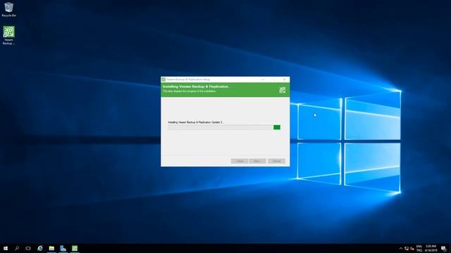Open the Recycle Bin desktop icon
The width and height of the screenshot is (451, 253).
[8, 9]
